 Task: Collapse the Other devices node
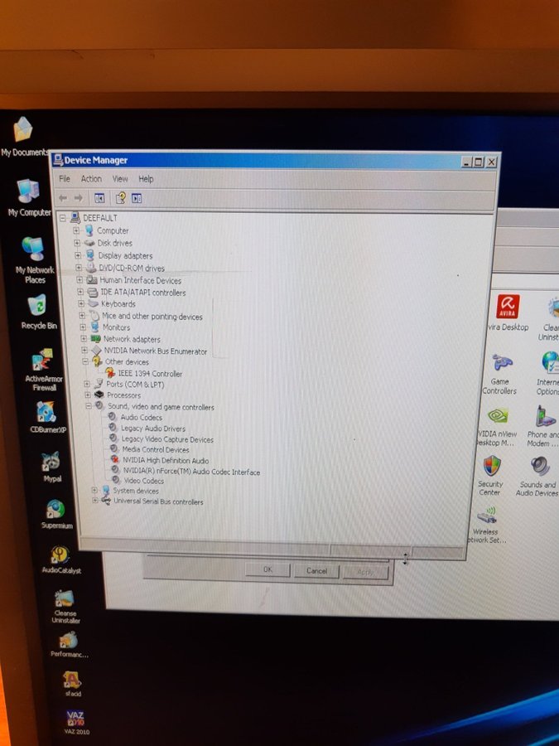pyautogui.click(x=84, y=362)
